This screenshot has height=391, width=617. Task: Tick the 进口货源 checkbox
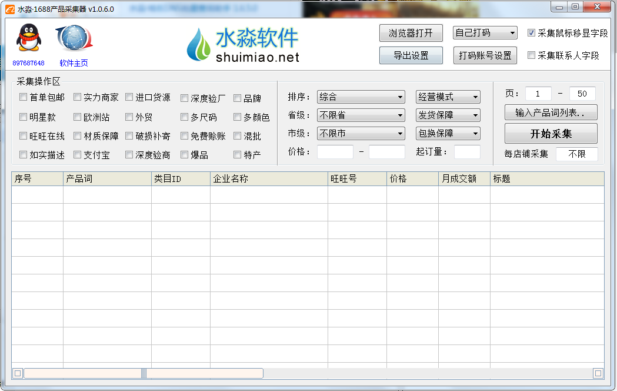click(129, 97)
